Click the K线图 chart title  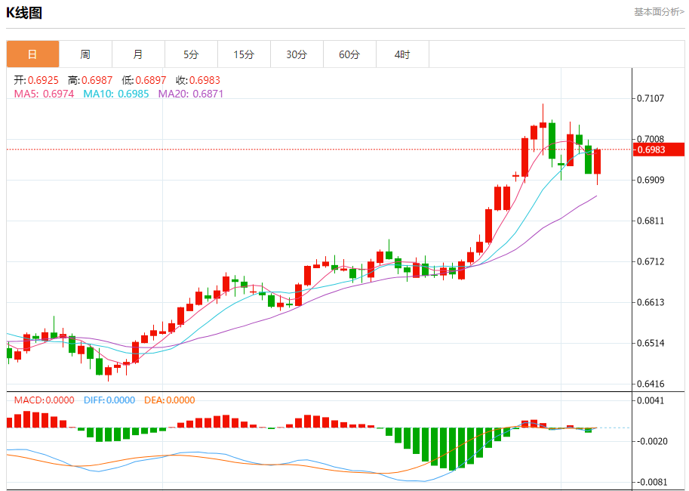[24, 13]
